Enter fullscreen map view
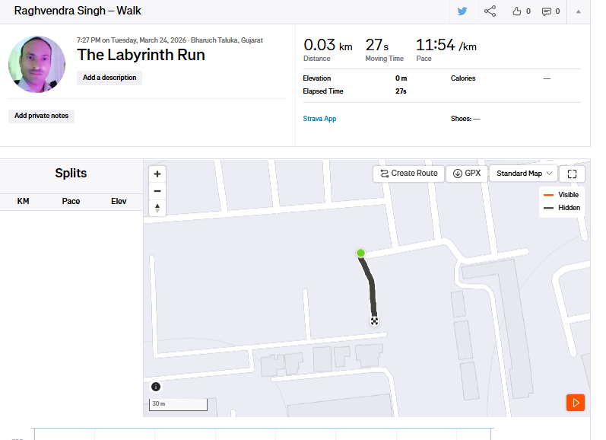This screenshot has width=606, height=440. pos(572,174)
